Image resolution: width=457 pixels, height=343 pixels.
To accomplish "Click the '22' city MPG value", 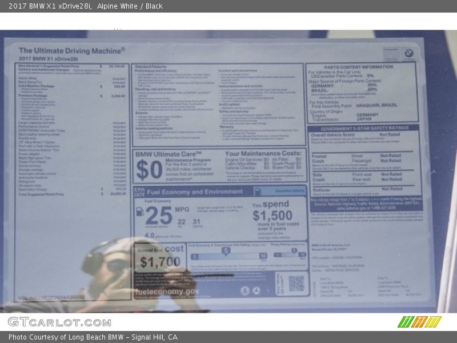I will tap(181, 222).
